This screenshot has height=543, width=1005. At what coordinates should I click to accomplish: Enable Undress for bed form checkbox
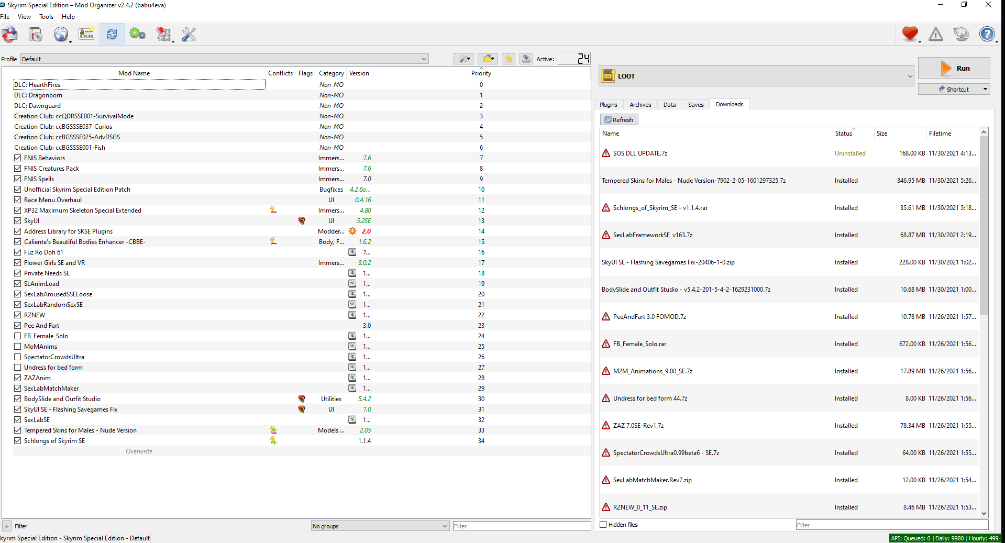click(18, 367)
